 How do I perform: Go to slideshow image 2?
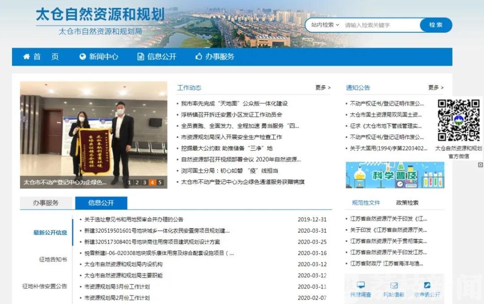click(137, 182)
